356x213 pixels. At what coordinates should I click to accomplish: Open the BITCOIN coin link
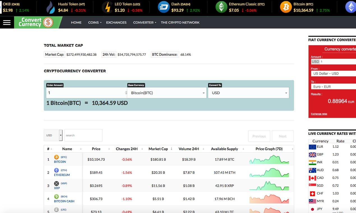[60, 162]
